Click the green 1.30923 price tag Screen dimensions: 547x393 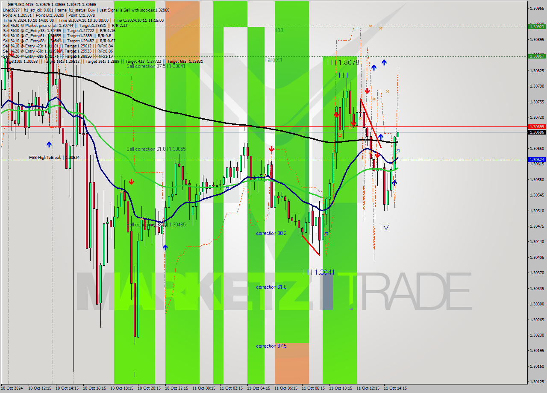point(537,26)
